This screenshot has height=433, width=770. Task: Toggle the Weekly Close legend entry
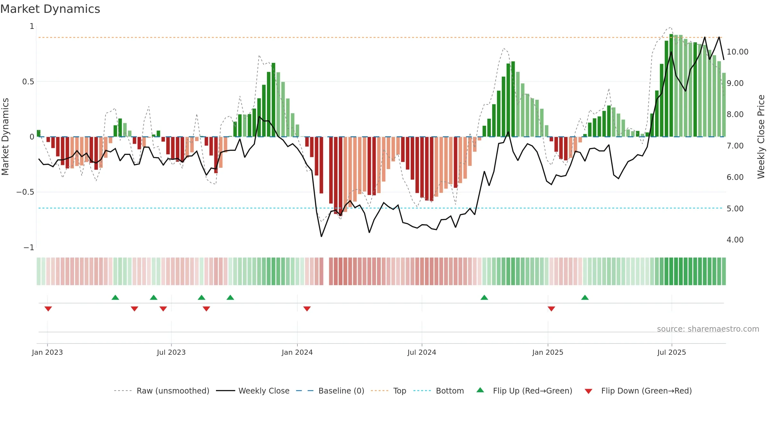pos(253,391)
